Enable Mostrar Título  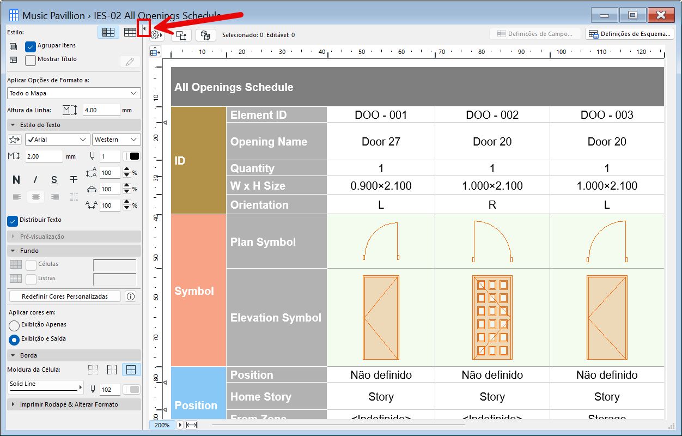point(30,60)
